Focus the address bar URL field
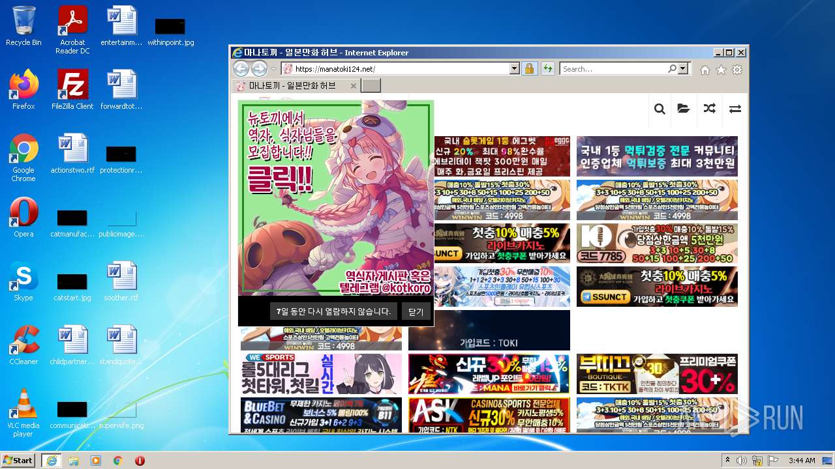This screenshot has height=469, width=835. [401, 68]
